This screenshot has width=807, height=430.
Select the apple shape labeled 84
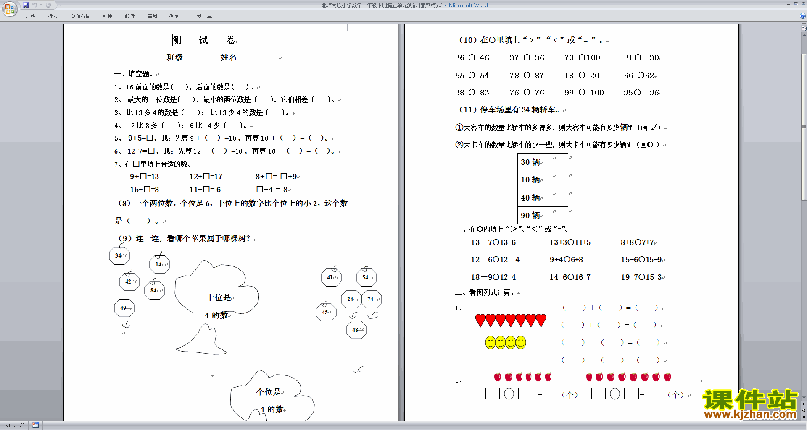pyautogui.click(x=155, y=290)
